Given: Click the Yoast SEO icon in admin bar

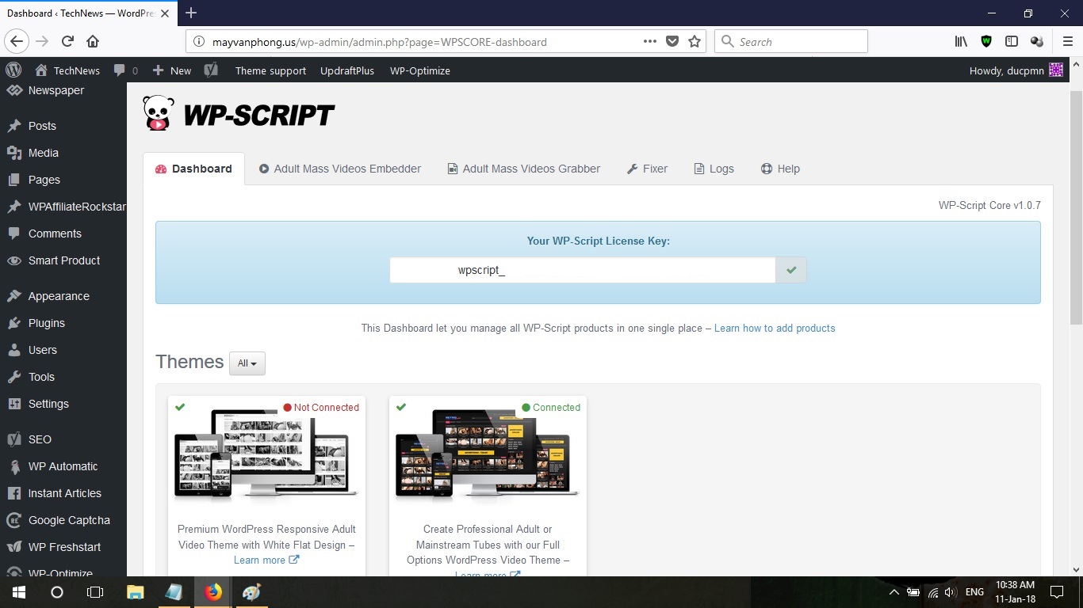Looking at the screenshot, I should 210,70.
